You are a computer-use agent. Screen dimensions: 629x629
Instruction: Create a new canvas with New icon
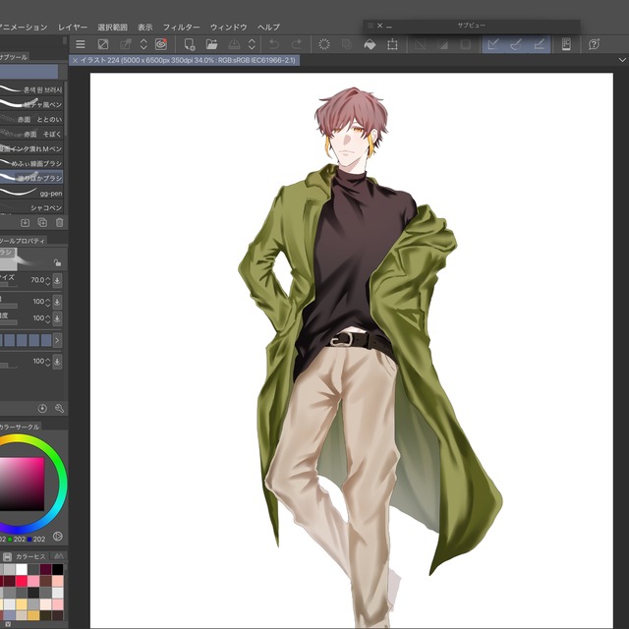190,44
